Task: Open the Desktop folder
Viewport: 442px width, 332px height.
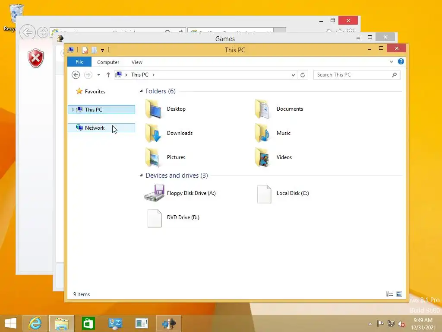Action: coord(166,109)
